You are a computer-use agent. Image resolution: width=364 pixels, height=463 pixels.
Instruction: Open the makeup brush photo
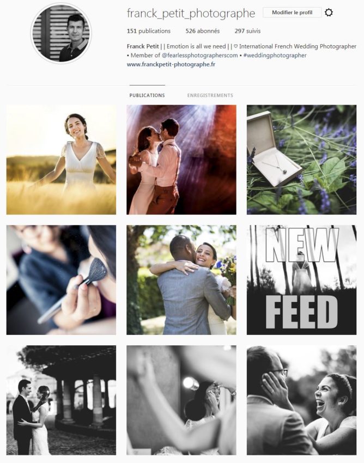61,280
